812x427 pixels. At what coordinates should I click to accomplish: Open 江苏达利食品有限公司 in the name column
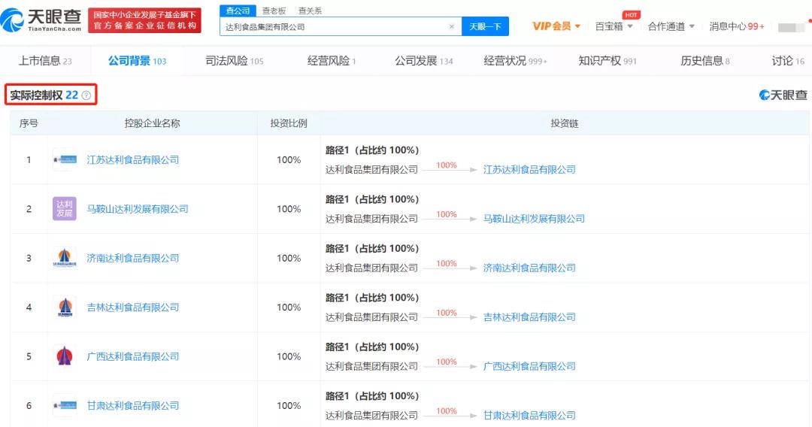tap(132, 160)
